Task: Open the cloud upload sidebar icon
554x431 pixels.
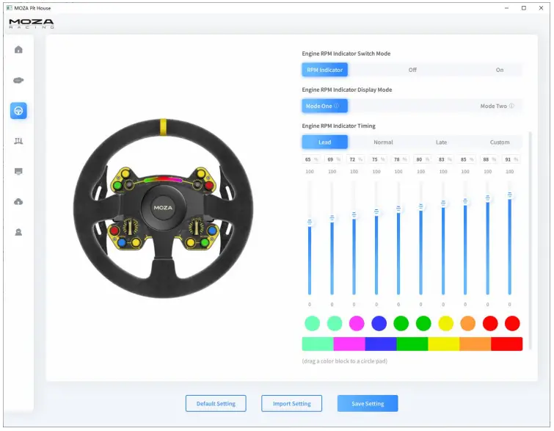Action: tap(18, 202)
